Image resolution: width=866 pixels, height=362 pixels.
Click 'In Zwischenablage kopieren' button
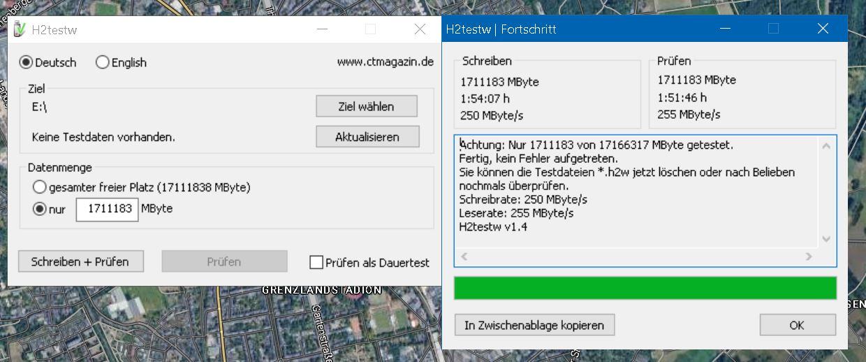pyautogui.click(x=534, y=325)
